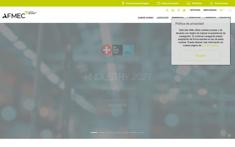Screen dimensions: 235x147
Task: Open the DESCARGAS page
Action: (210, 10)
